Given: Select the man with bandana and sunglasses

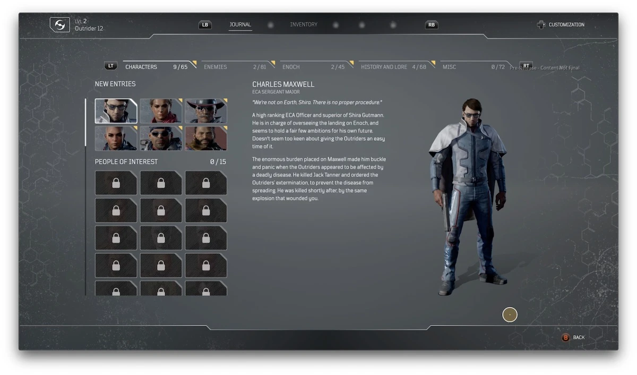Looking at the screenshot, I should click(161, 138).
